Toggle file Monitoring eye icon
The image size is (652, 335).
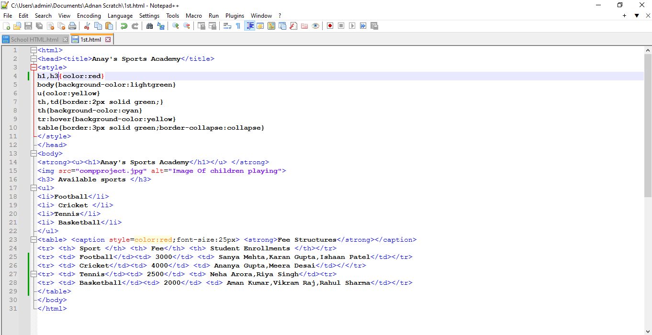pyautogui.click(x=315, y=26)
